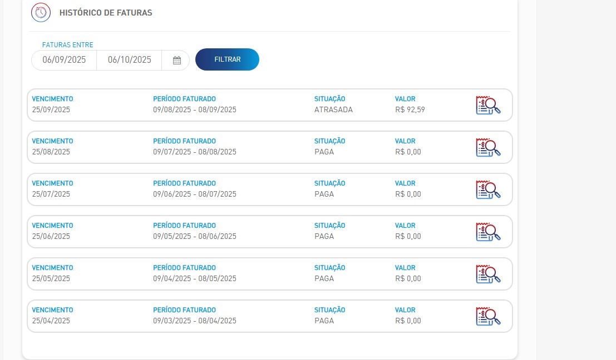
Task: Click the end date field 06/10/2025
Action: 129,60
